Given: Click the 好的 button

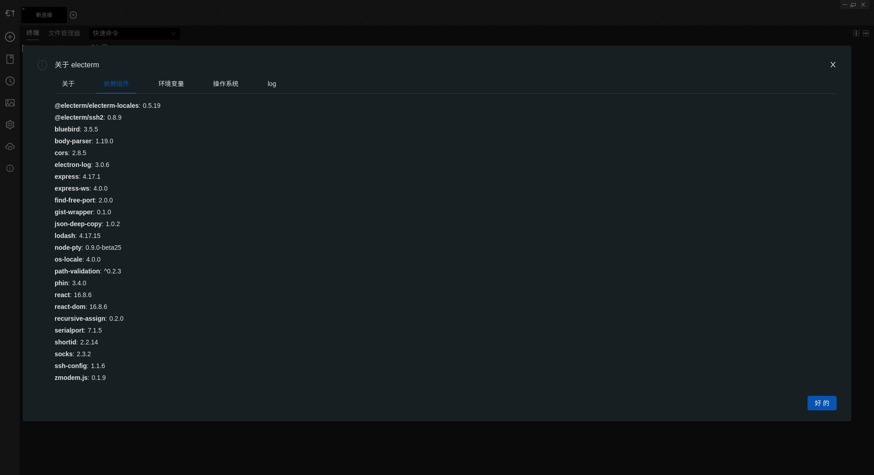Looking at the screenshot, I should pos(822,403).
